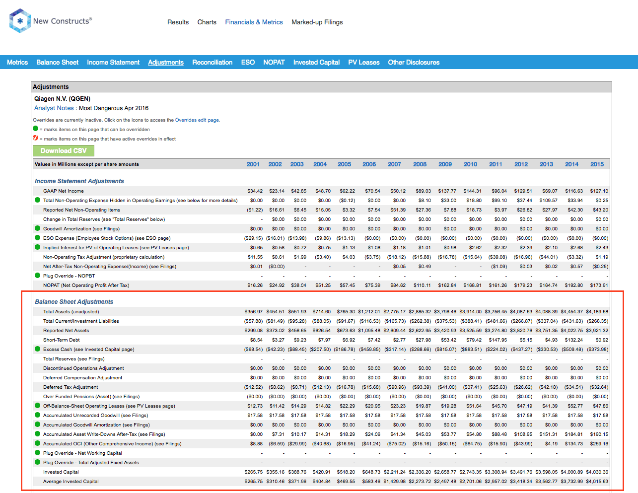Screen dimensions: 638x493
Task: View the Income Statement tab
Action: tap(113, 63)
